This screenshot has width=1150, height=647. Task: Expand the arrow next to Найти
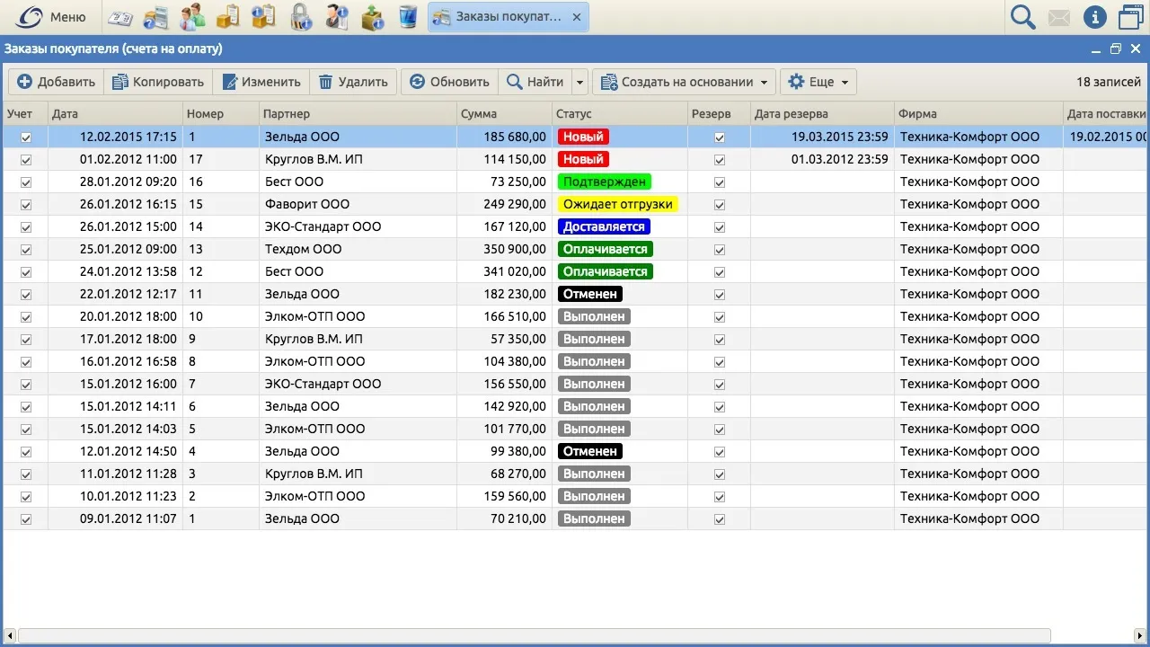click(x=580, y=82)
